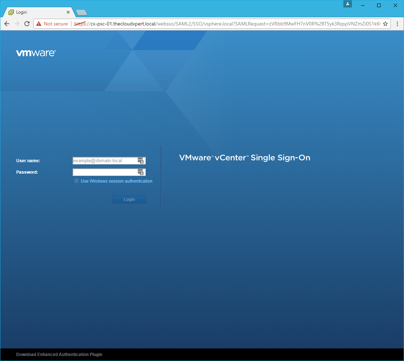Image resolution: width=404 pixels, height=361 pixels.
Task: Open Download Enhanced Authentication Plugin link
Action: (x=59, y=355)
